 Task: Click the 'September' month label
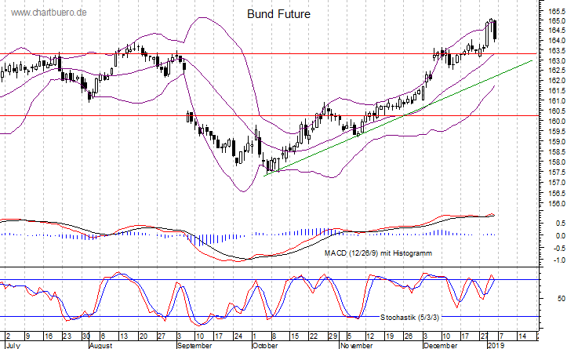pos(194,345)
